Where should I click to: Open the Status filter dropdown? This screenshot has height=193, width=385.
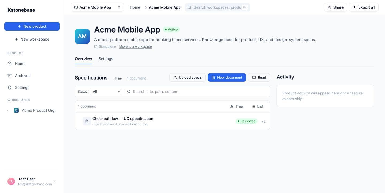pos(106,92)
